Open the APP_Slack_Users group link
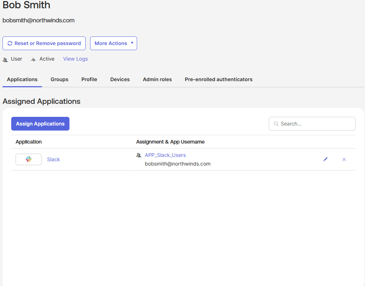 (x=165, y=155)
